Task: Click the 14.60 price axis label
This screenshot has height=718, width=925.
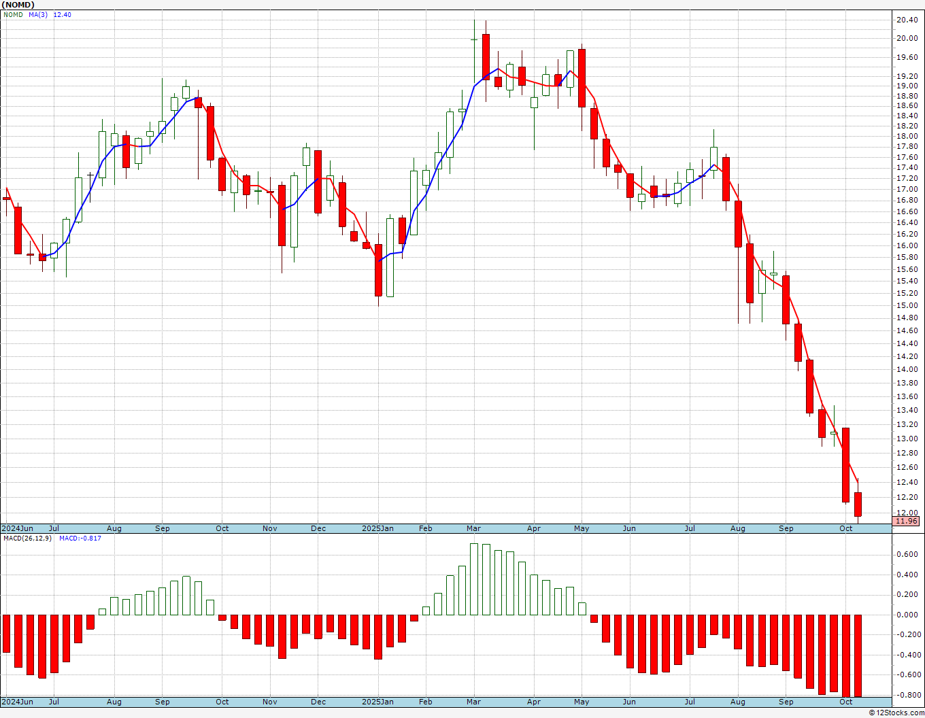Action: pyautogui.click(x=907, y=330)
